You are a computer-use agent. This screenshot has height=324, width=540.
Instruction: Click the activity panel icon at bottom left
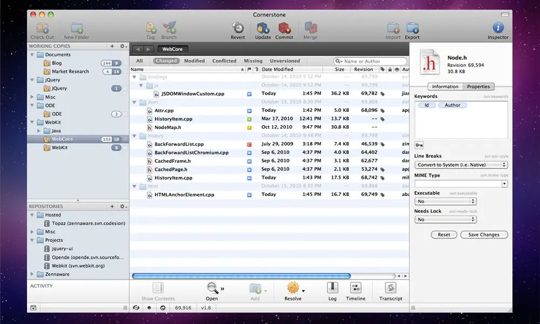tap(33, 308)
